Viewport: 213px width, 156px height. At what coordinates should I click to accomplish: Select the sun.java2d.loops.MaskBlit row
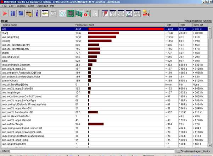pyautogui.click(x=105, y=108)
